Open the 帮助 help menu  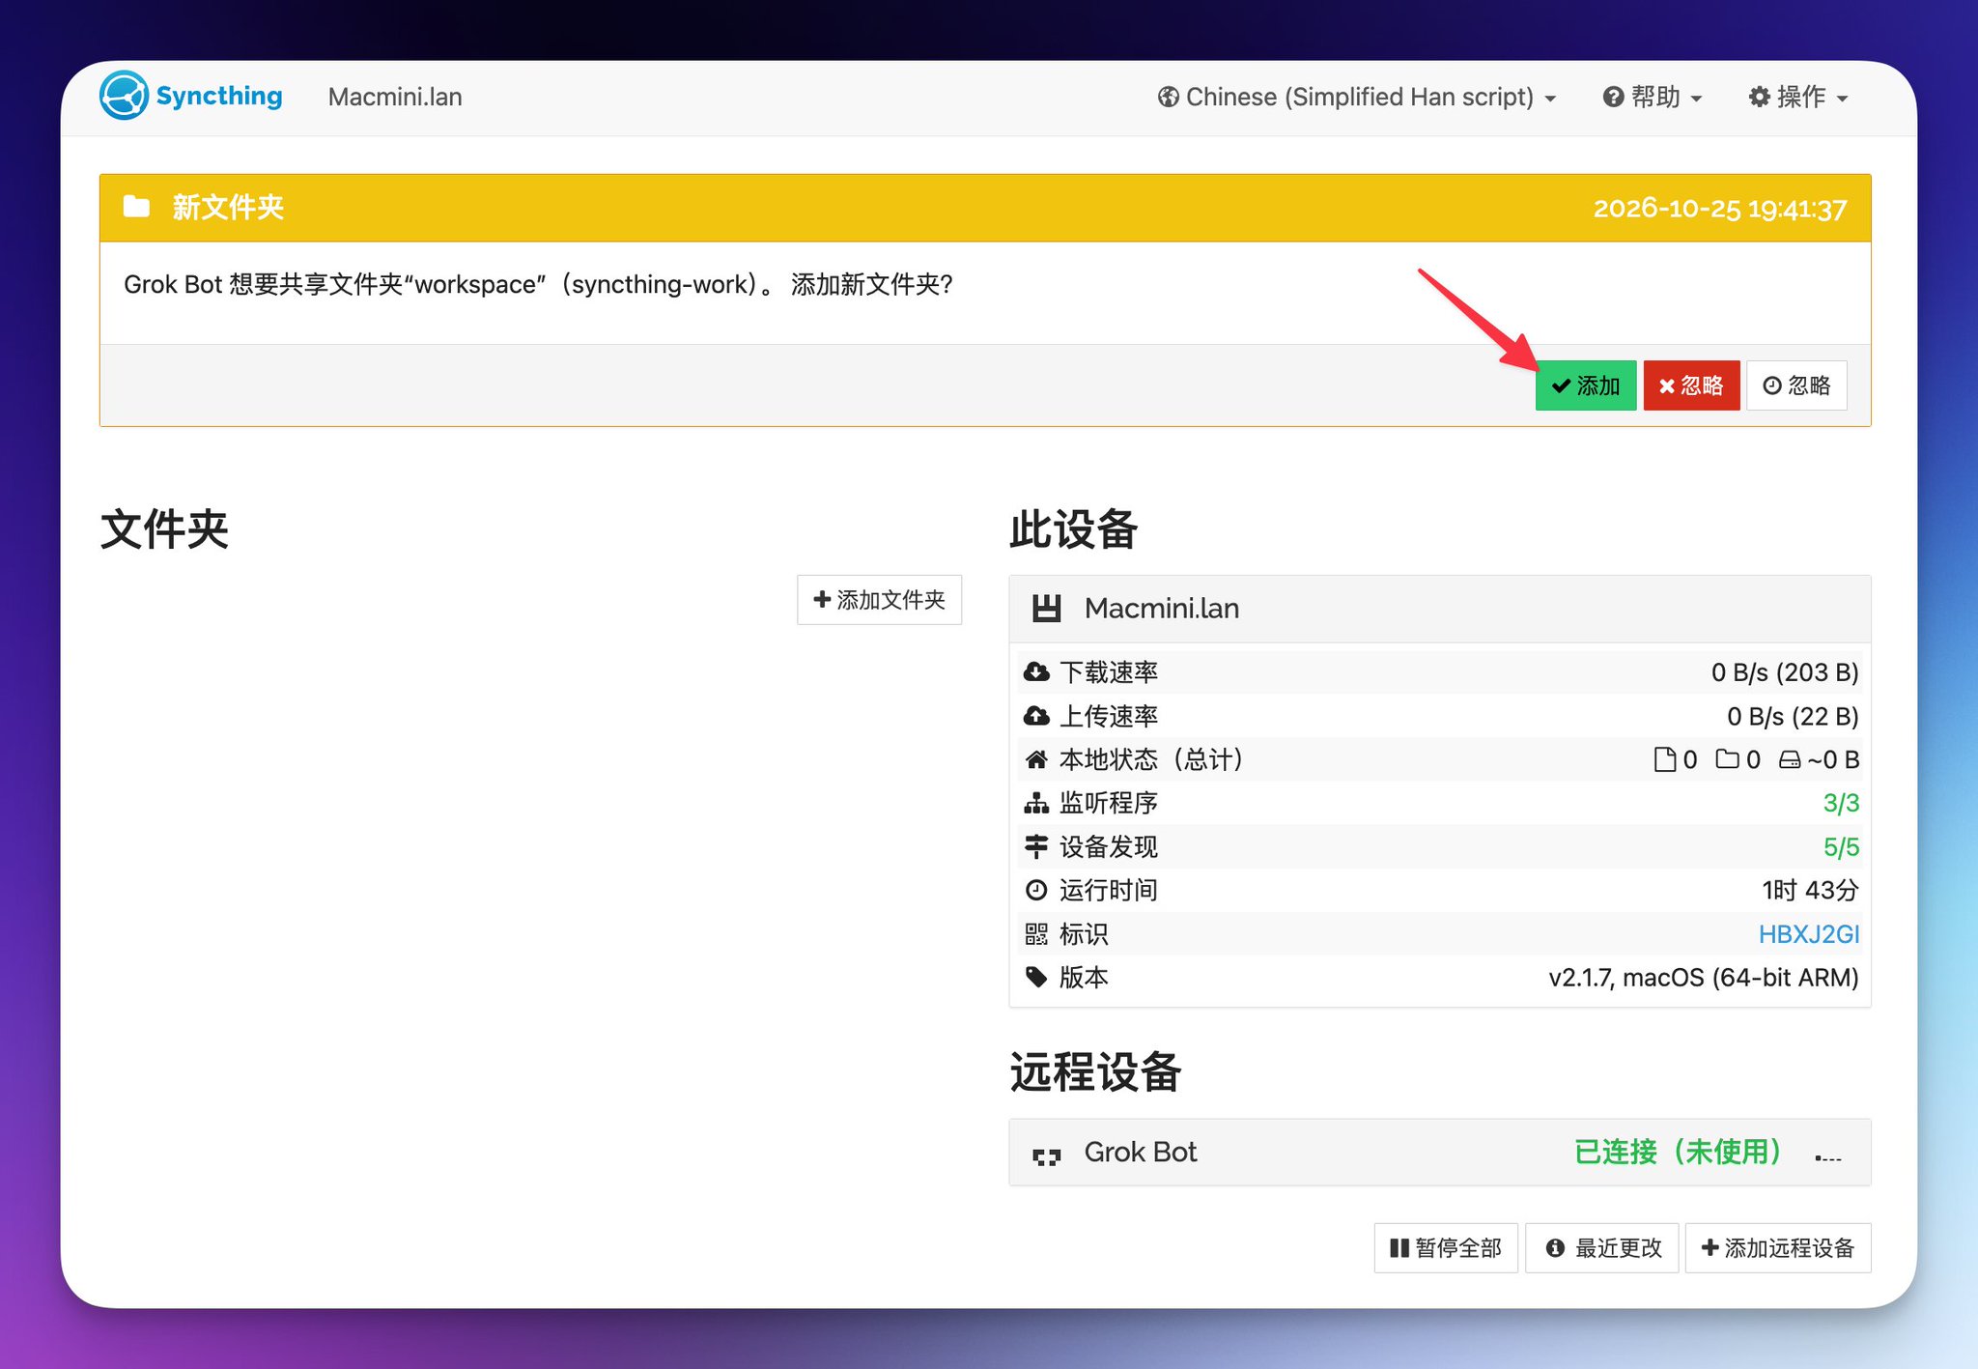[x=1653, y=97]
